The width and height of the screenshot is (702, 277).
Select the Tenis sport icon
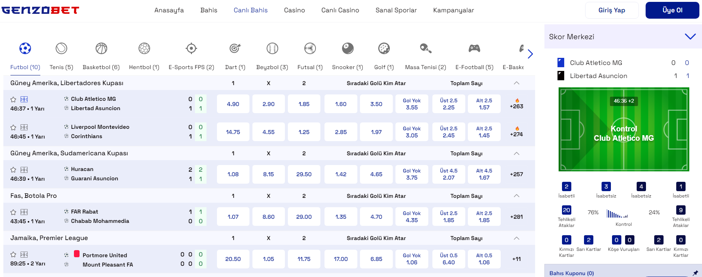pos(61,49)
